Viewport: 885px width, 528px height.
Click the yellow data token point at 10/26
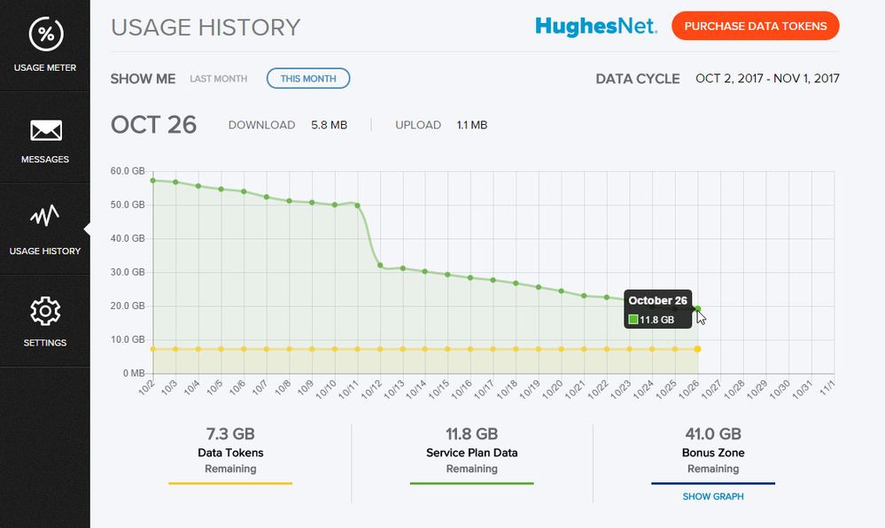[x=698, y=349]
